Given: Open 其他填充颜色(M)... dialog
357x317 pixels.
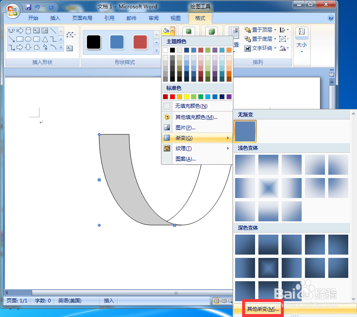Looking at the screenshot, I should pos(197,117).
